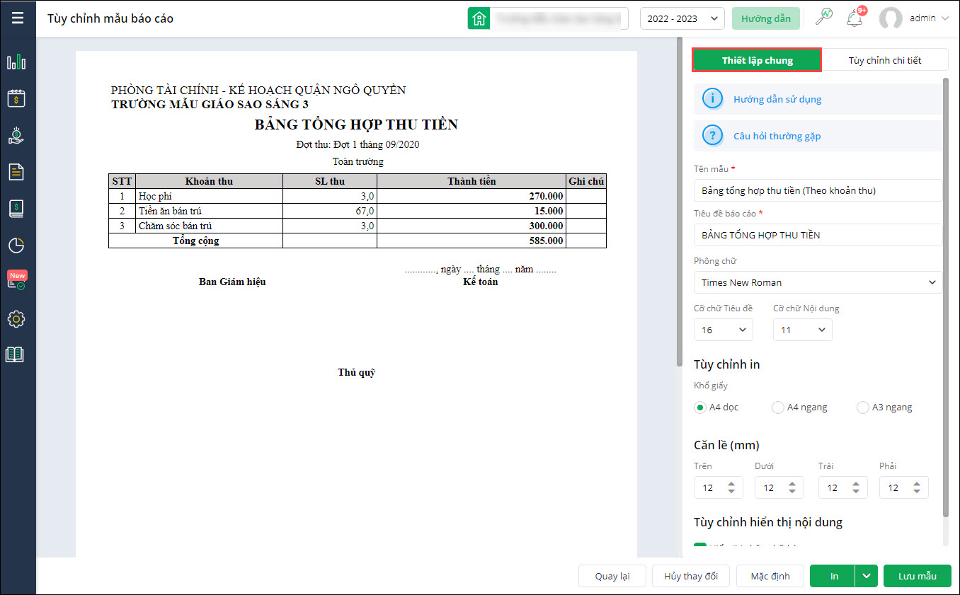Image resolution: width=960 pixels, height=595 pixels.
Task: Expand the print options arrow next to In
Action: tap(867, 576)
